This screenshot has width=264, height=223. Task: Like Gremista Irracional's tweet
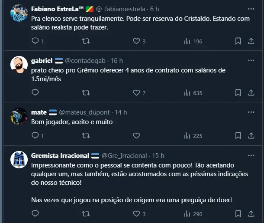tap(136, 214)
